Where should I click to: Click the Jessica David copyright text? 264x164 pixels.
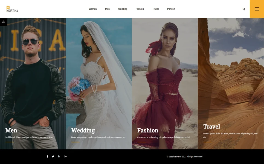point(185,156)
